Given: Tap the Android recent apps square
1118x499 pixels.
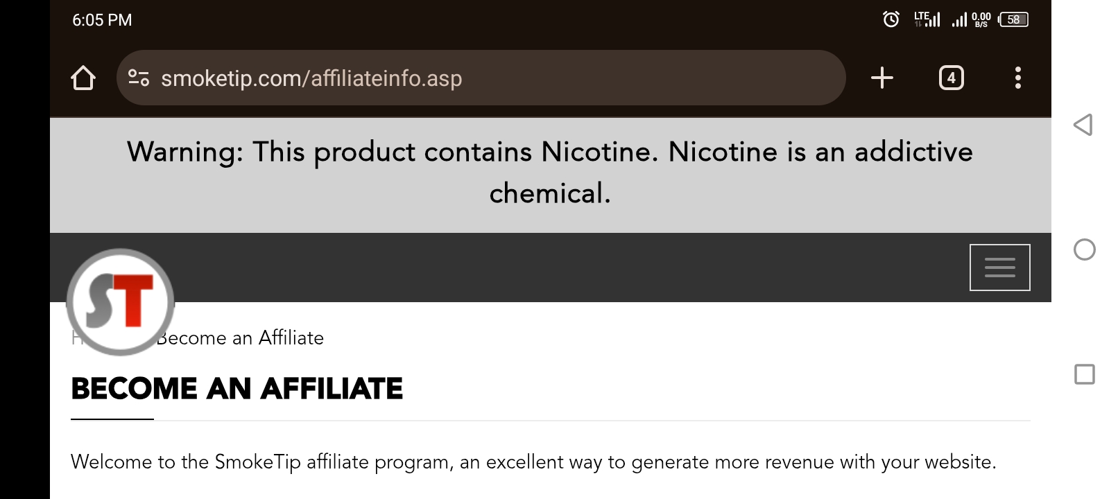Looking at the screenshot, I should tap(1085, 374).
